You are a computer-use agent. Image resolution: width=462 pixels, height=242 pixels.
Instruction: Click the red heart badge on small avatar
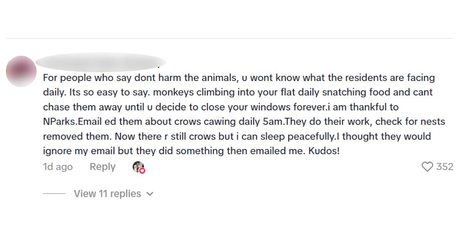click(142, 170)
